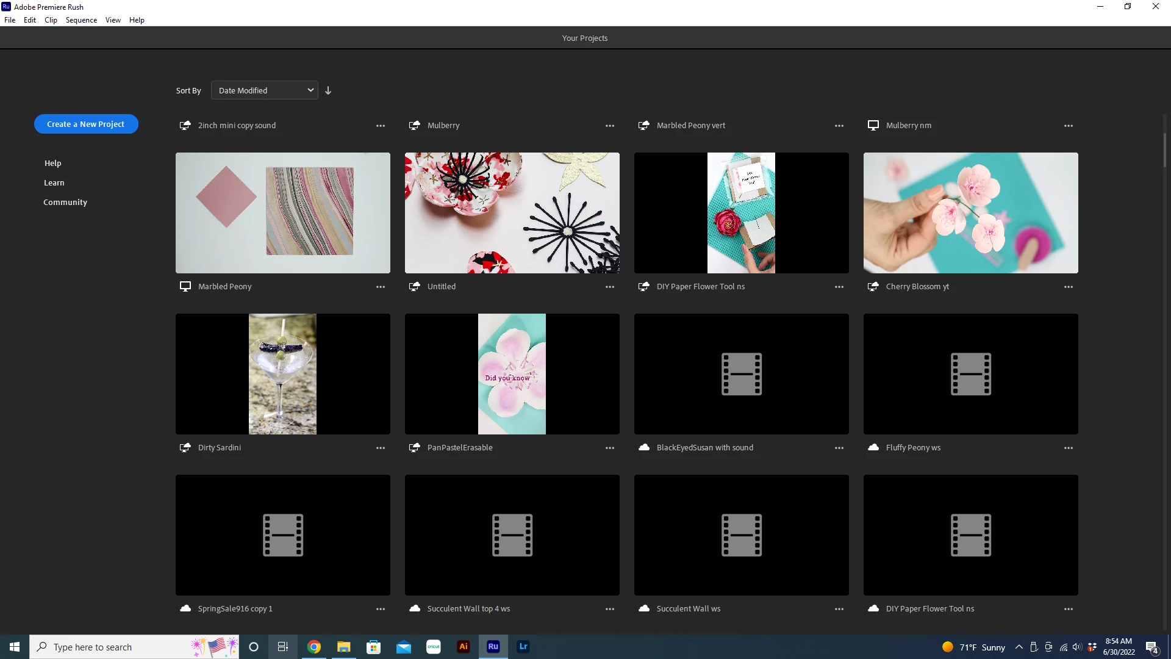
Task: Open options for 2inch mini copy sound
Action: click(x=380, y=126)
